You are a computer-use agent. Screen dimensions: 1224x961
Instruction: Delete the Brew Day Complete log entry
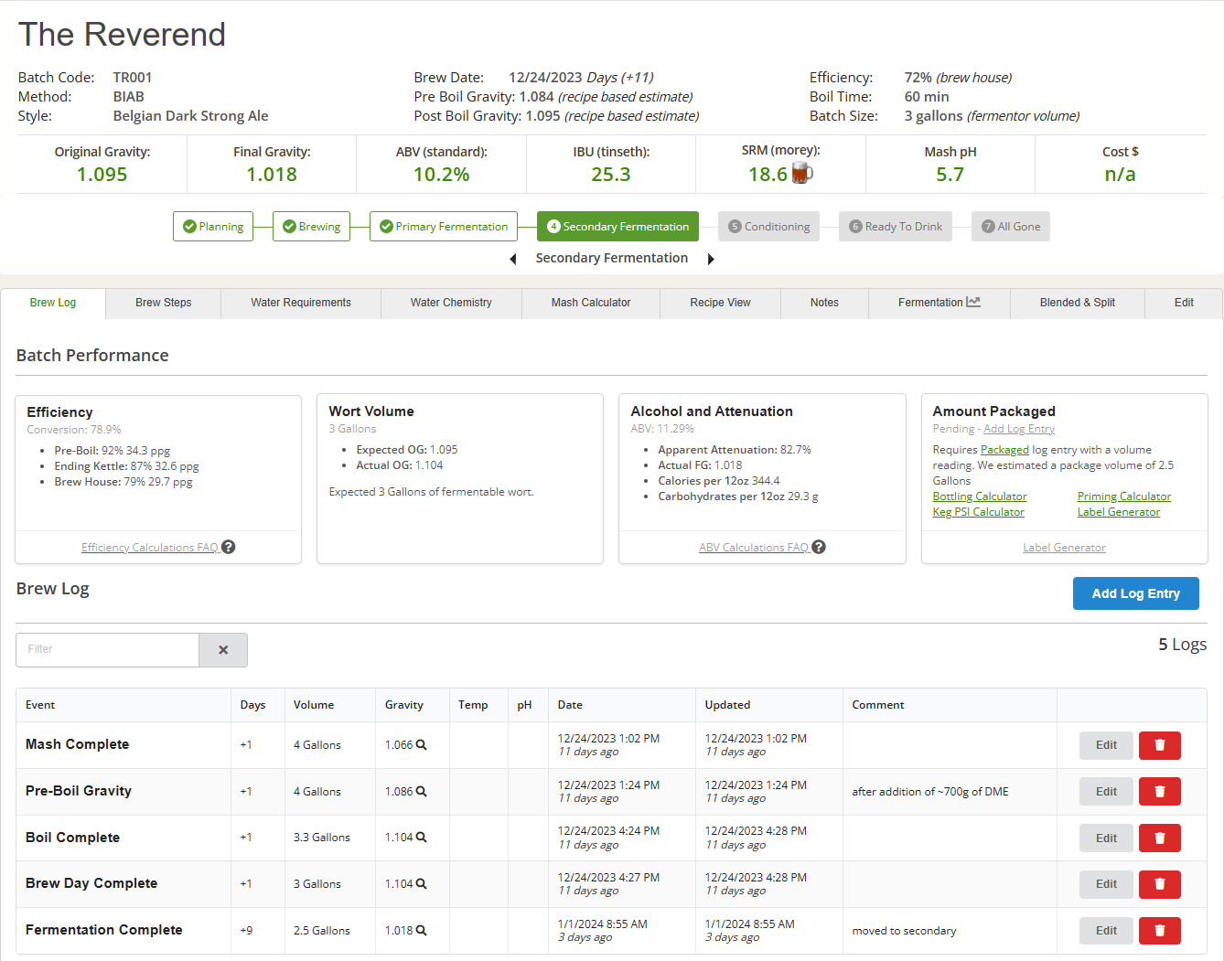[x=1160, y=884]
